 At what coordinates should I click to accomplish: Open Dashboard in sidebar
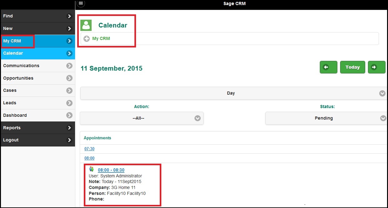click(38, 115)
